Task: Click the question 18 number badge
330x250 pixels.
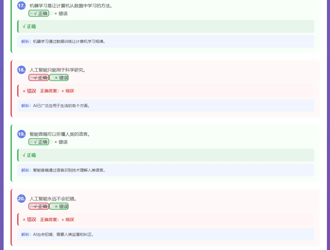Action: (21, 70)
